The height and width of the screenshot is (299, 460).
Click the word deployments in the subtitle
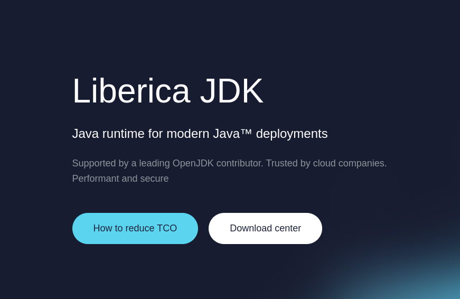tap(292, 134)
